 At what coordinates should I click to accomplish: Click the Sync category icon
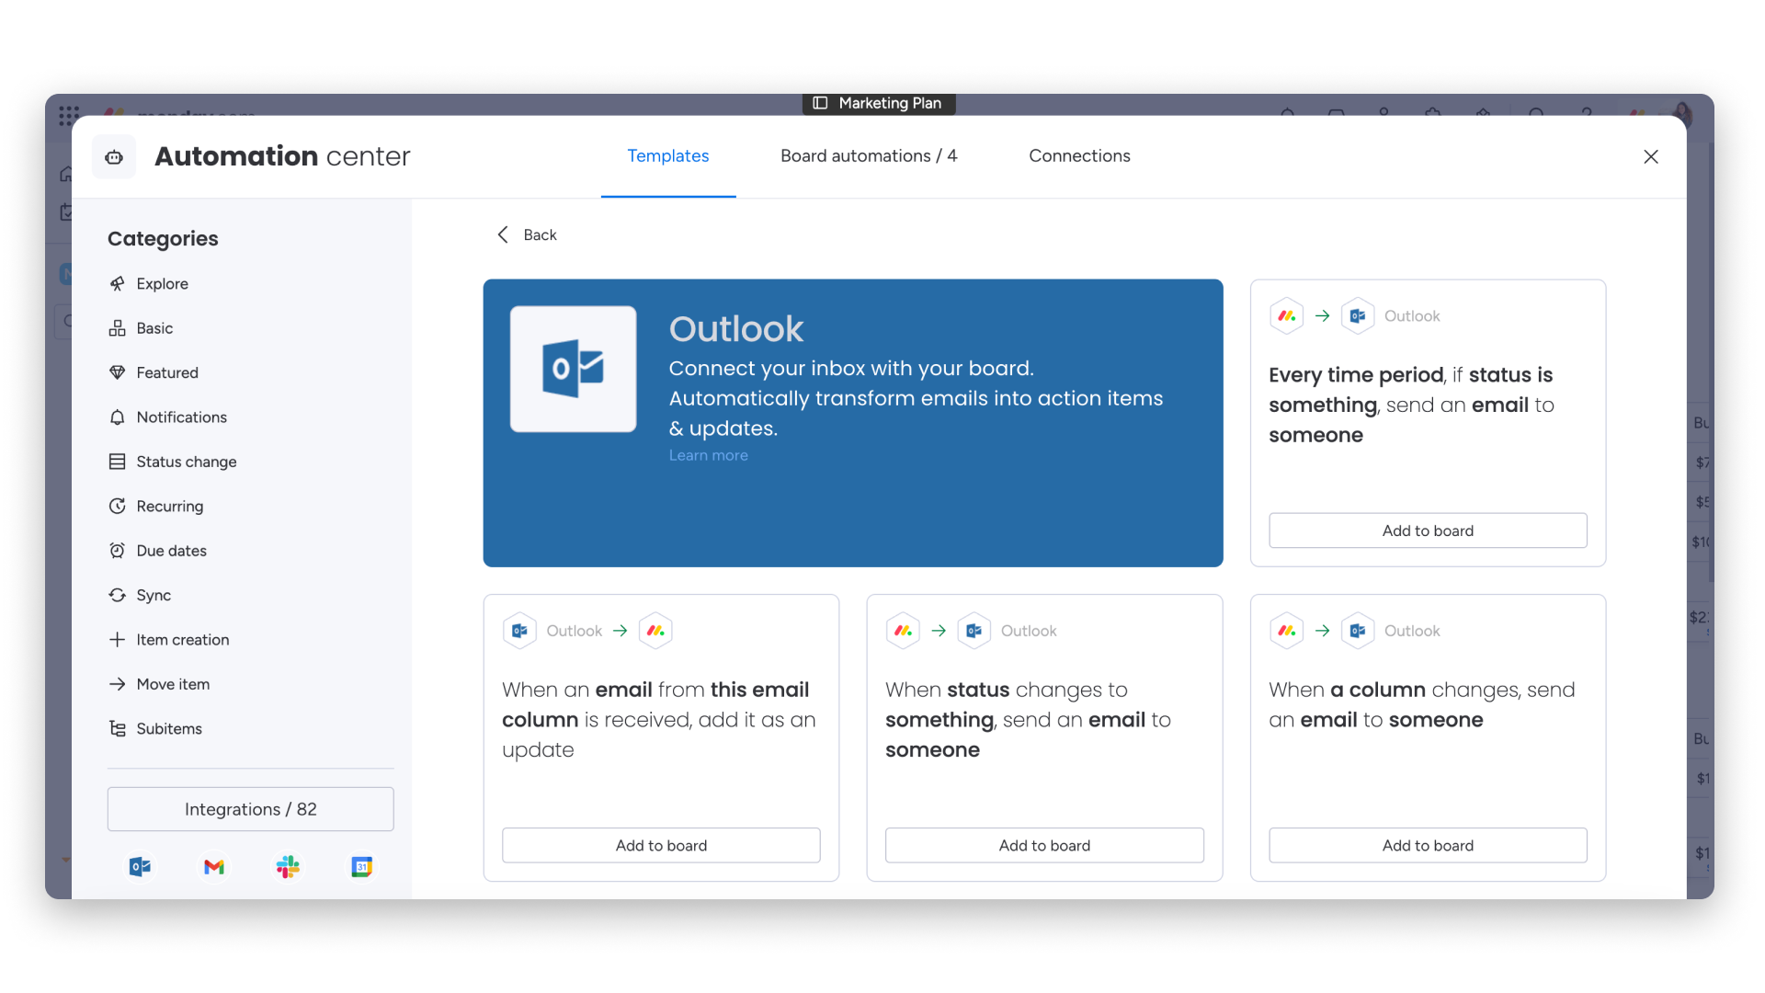coord(118,595)
